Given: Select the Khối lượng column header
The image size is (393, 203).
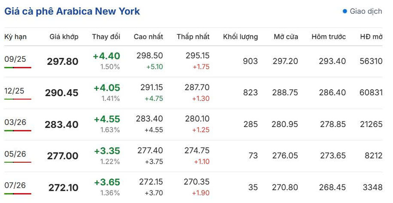Looking at the screenshot, I should [x=240, y=37].
